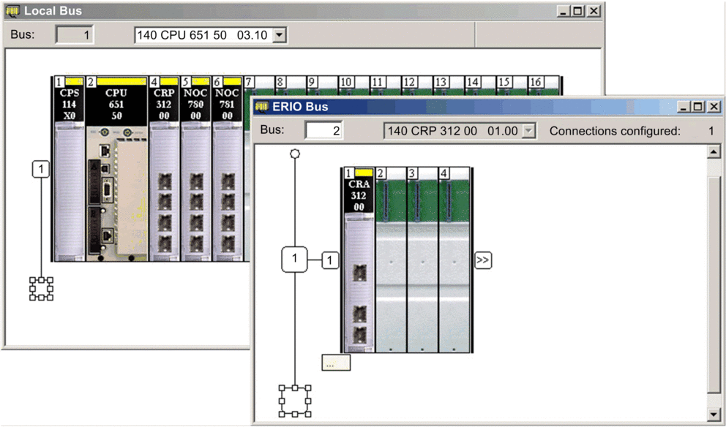Click the ERIO Bus window title icon
726x427 pixels.
(262, 107)
